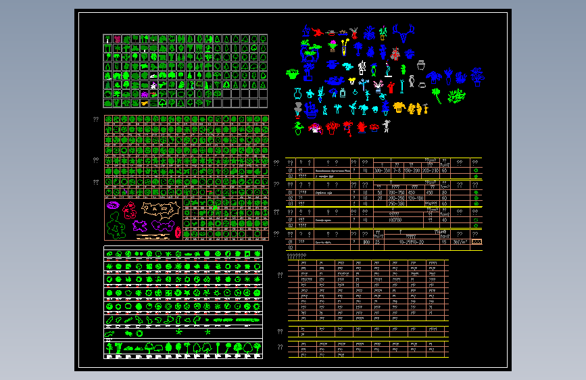This screenshot has width=586, height=380.
Task: Select the "200-250" table cell
Action: click(x=396, y=198)
